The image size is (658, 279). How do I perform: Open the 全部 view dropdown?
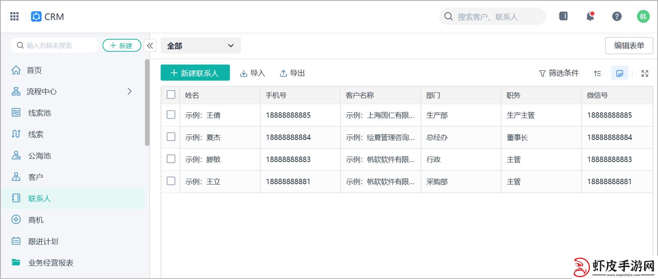[201, 46]
